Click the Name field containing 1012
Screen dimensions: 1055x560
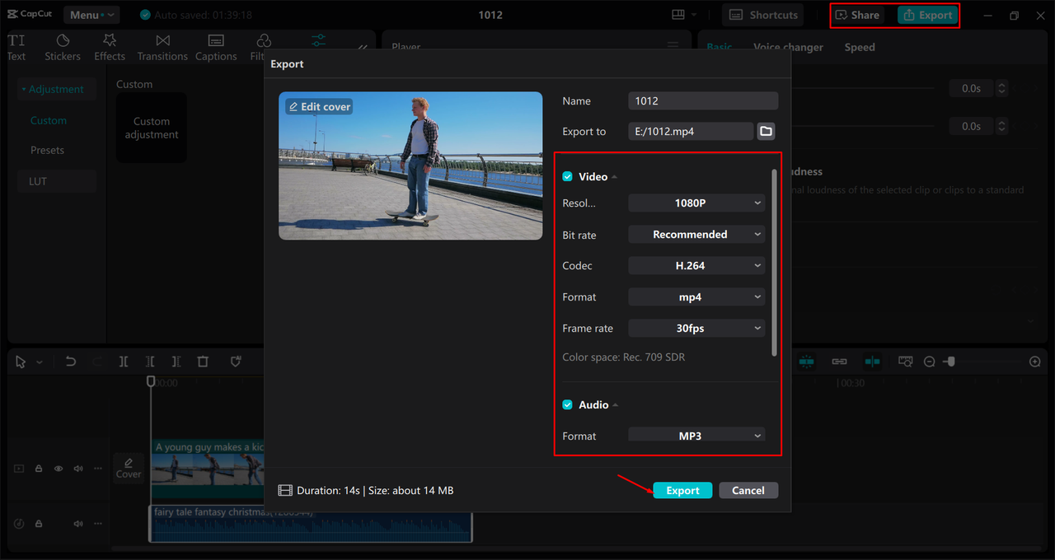click(x=703, y=100)
